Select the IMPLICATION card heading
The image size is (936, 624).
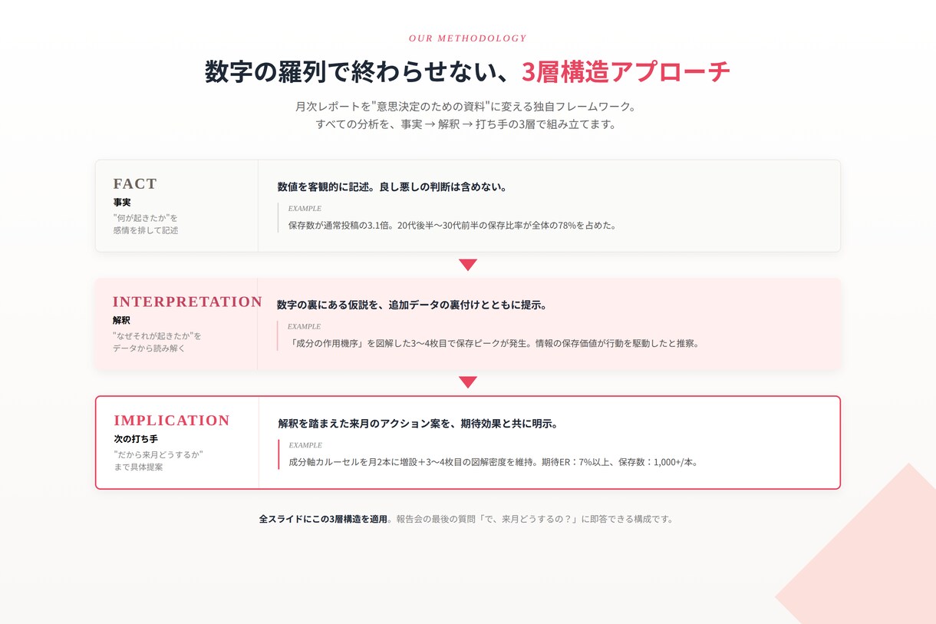coord(172,421)
